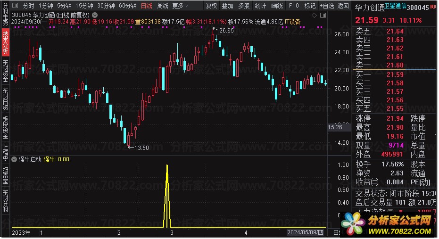Image resolution: width=439 pixels, height=239 pixels.
Task: Click the 卖三 price 21.62
Action: [395, 48]
